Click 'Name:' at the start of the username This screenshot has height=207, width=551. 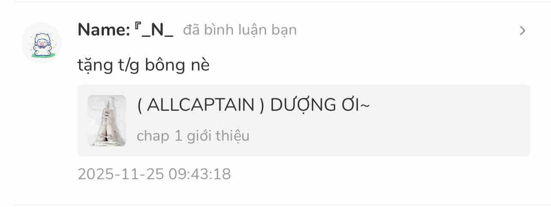coord(104,30)
